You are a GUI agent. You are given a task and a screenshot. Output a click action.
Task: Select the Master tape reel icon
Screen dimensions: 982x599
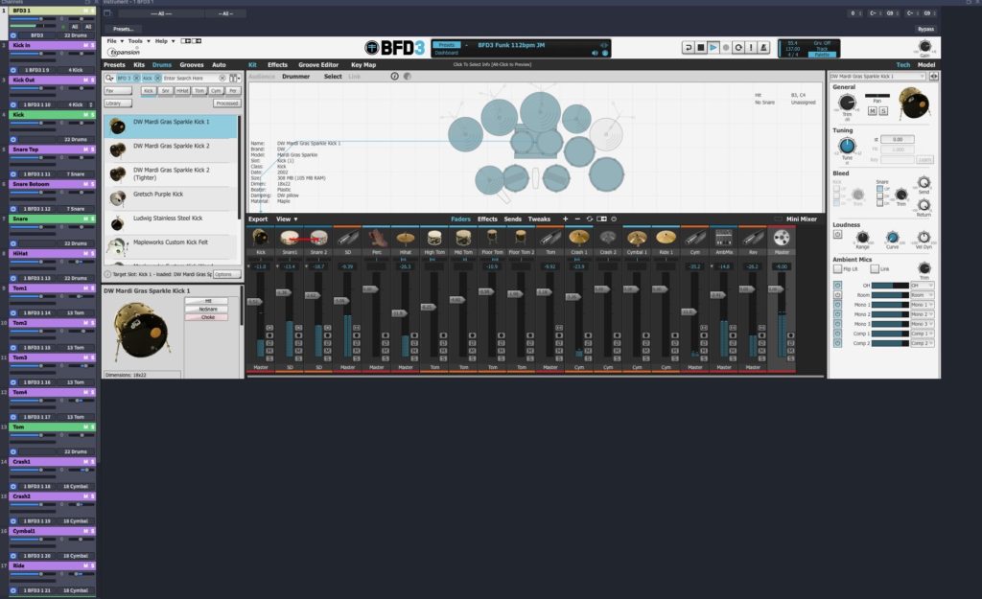pos(782,238)
